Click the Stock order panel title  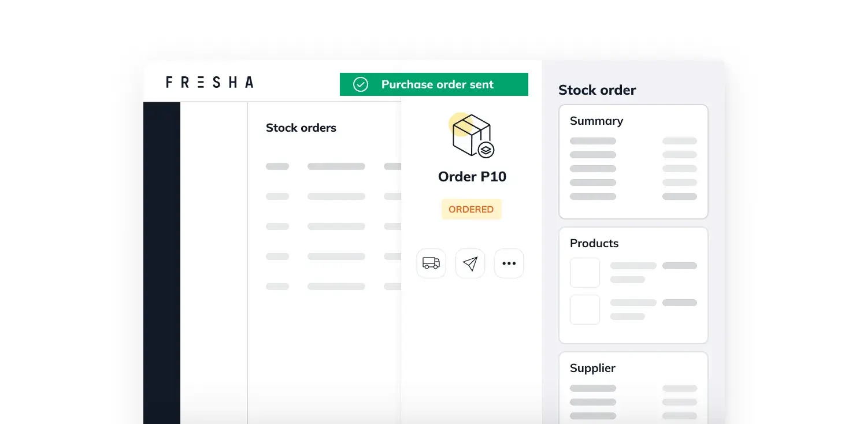click(597, 90)
